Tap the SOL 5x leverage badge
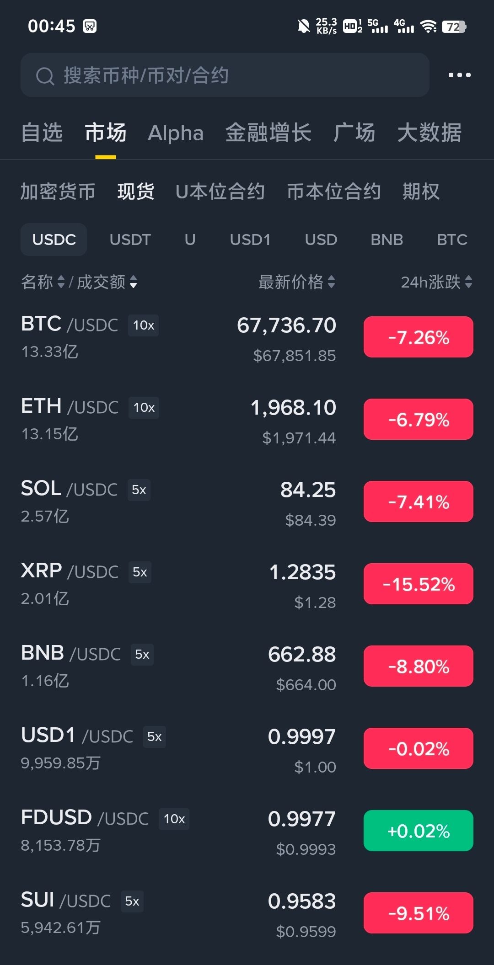The image size is (494, 965). [139, 490]
